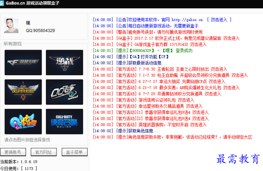Click the user avatar photo
Image resolution: width=263 pixels, height=171 pixels.
[x=11, y=26]
